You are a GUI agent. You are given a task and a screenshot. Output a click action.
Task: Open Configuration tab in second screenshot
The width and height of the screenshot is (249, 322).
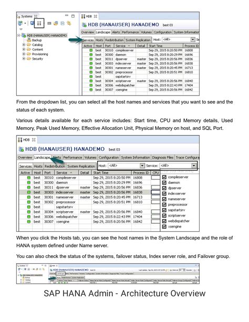click(x=109, y=158)
